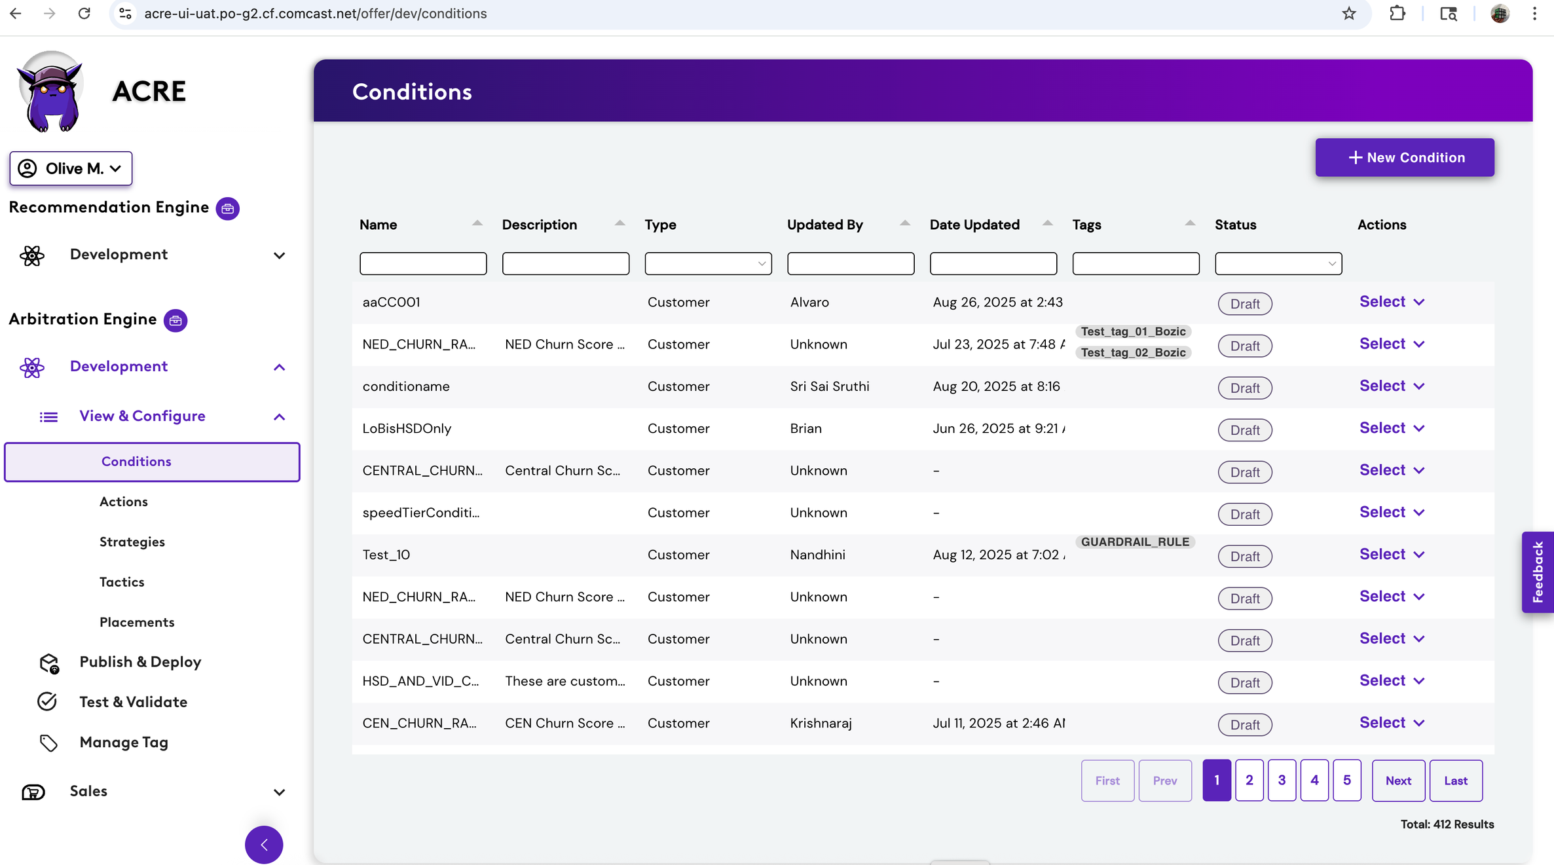
Task: Bookmark this page with star icon
Action: click(1349, 14)
